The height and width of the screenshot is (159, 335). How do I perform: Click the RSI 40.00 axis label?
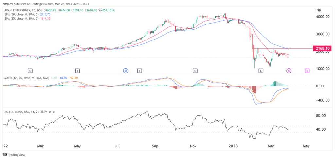[x=320, y=129]
